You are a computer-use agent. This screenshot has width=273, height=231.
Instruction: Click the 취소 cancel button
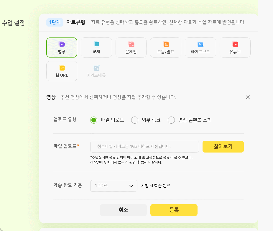point(123,210)
